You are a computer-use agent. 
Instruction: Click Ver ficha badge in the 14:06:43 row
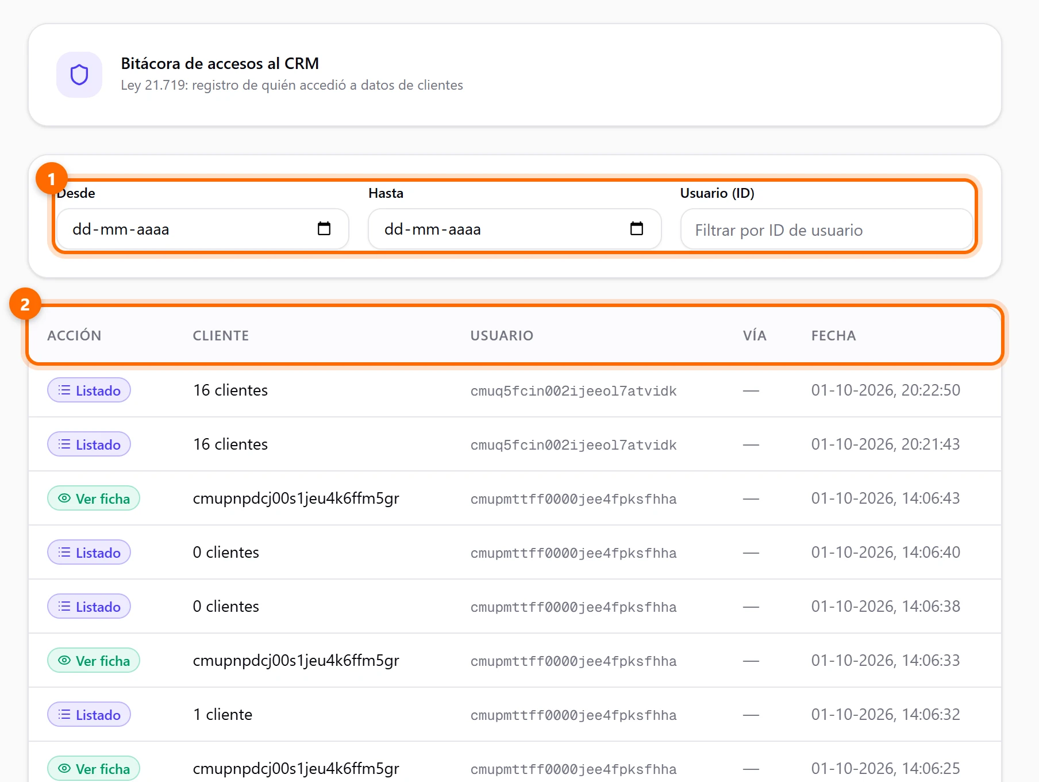pyautogui.click(x=94, y=499)
